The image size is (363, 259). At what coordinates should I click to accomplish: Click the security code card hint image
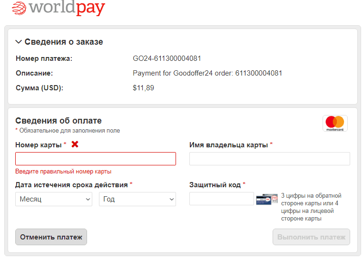click(267, 199)
